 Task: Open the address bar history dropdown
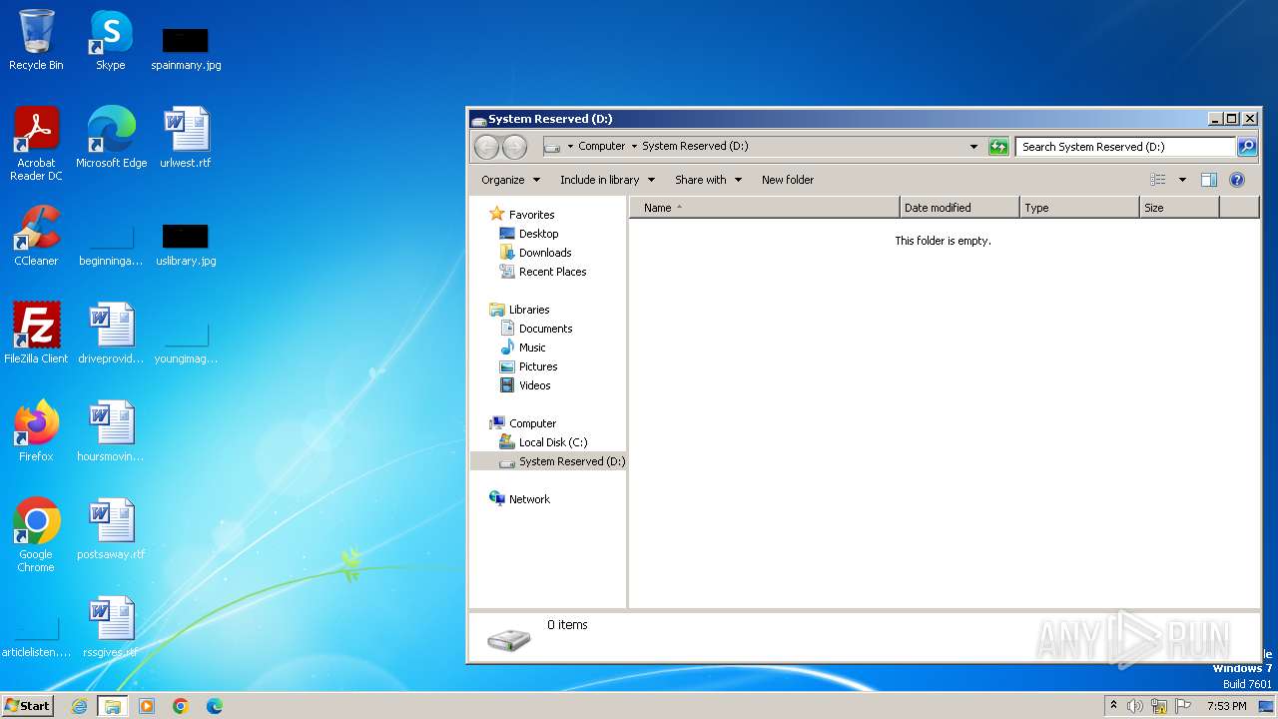(974, 147)
